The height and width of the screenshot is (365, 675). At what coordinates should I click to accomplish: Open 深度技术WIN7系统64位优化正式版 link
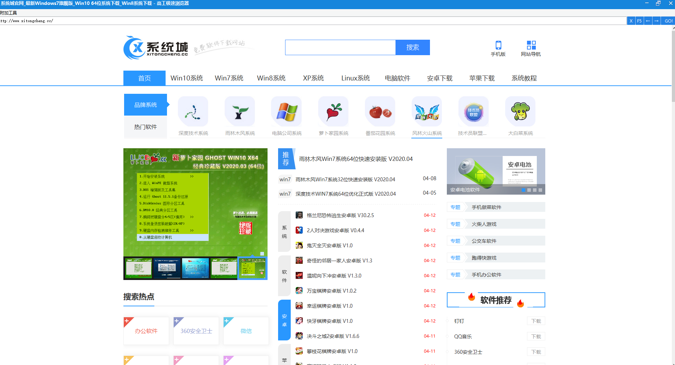pyautogui.click(x=346, y=194)
